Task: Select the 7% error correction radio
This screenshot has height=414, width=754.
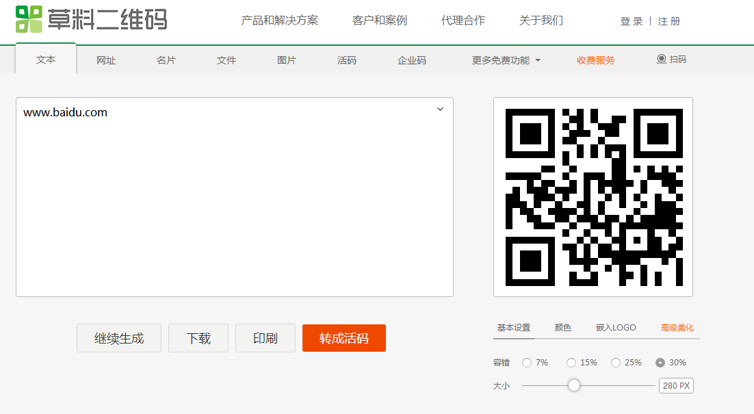Action: 527,363
